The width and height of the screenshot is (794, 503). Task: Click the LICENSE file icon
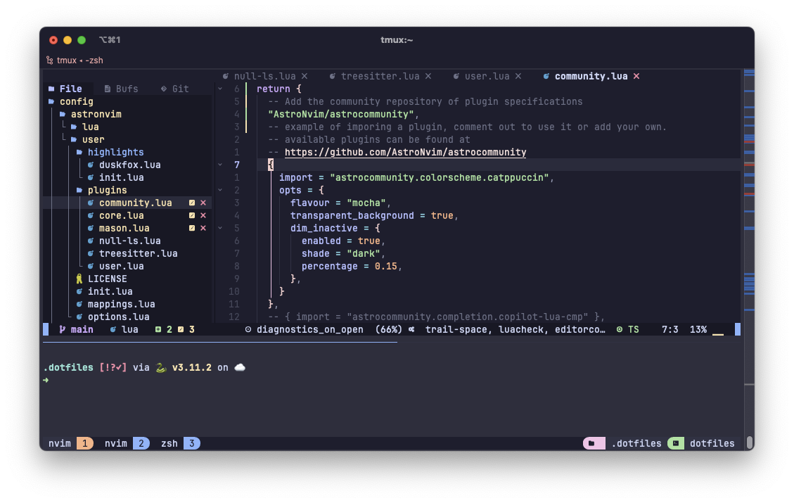point(79,279)
